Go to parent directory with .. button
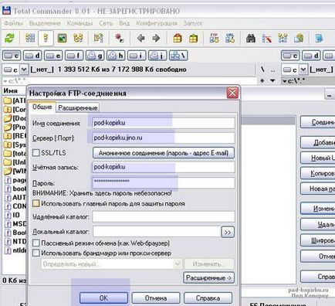The width and height of the screenshot is (335, 306). tap(272, 70)
